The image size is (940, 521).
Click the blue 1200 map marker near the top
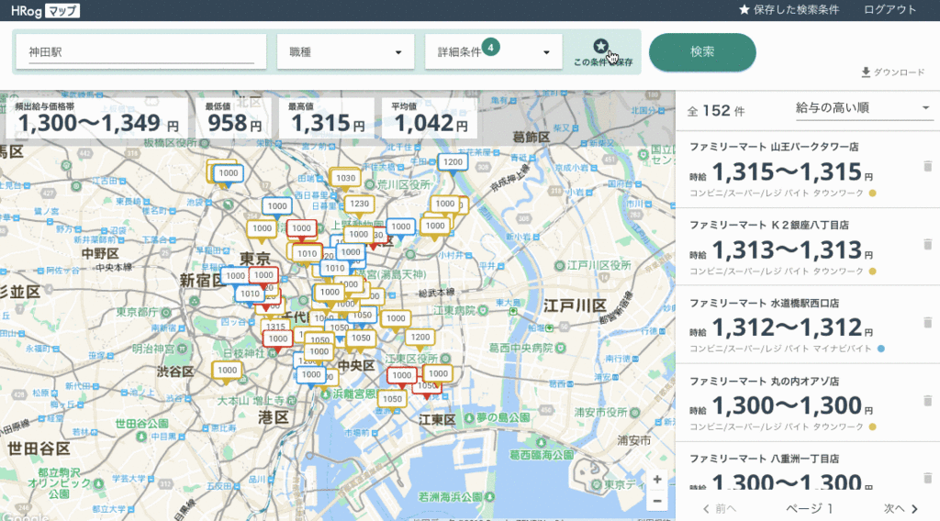[x=453, y=162]
